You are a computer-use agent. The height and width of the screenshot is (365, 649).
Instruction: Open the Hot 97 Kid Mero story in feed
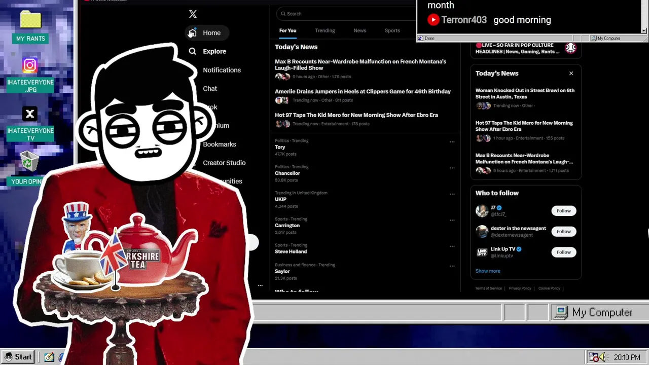coord(356,115)
